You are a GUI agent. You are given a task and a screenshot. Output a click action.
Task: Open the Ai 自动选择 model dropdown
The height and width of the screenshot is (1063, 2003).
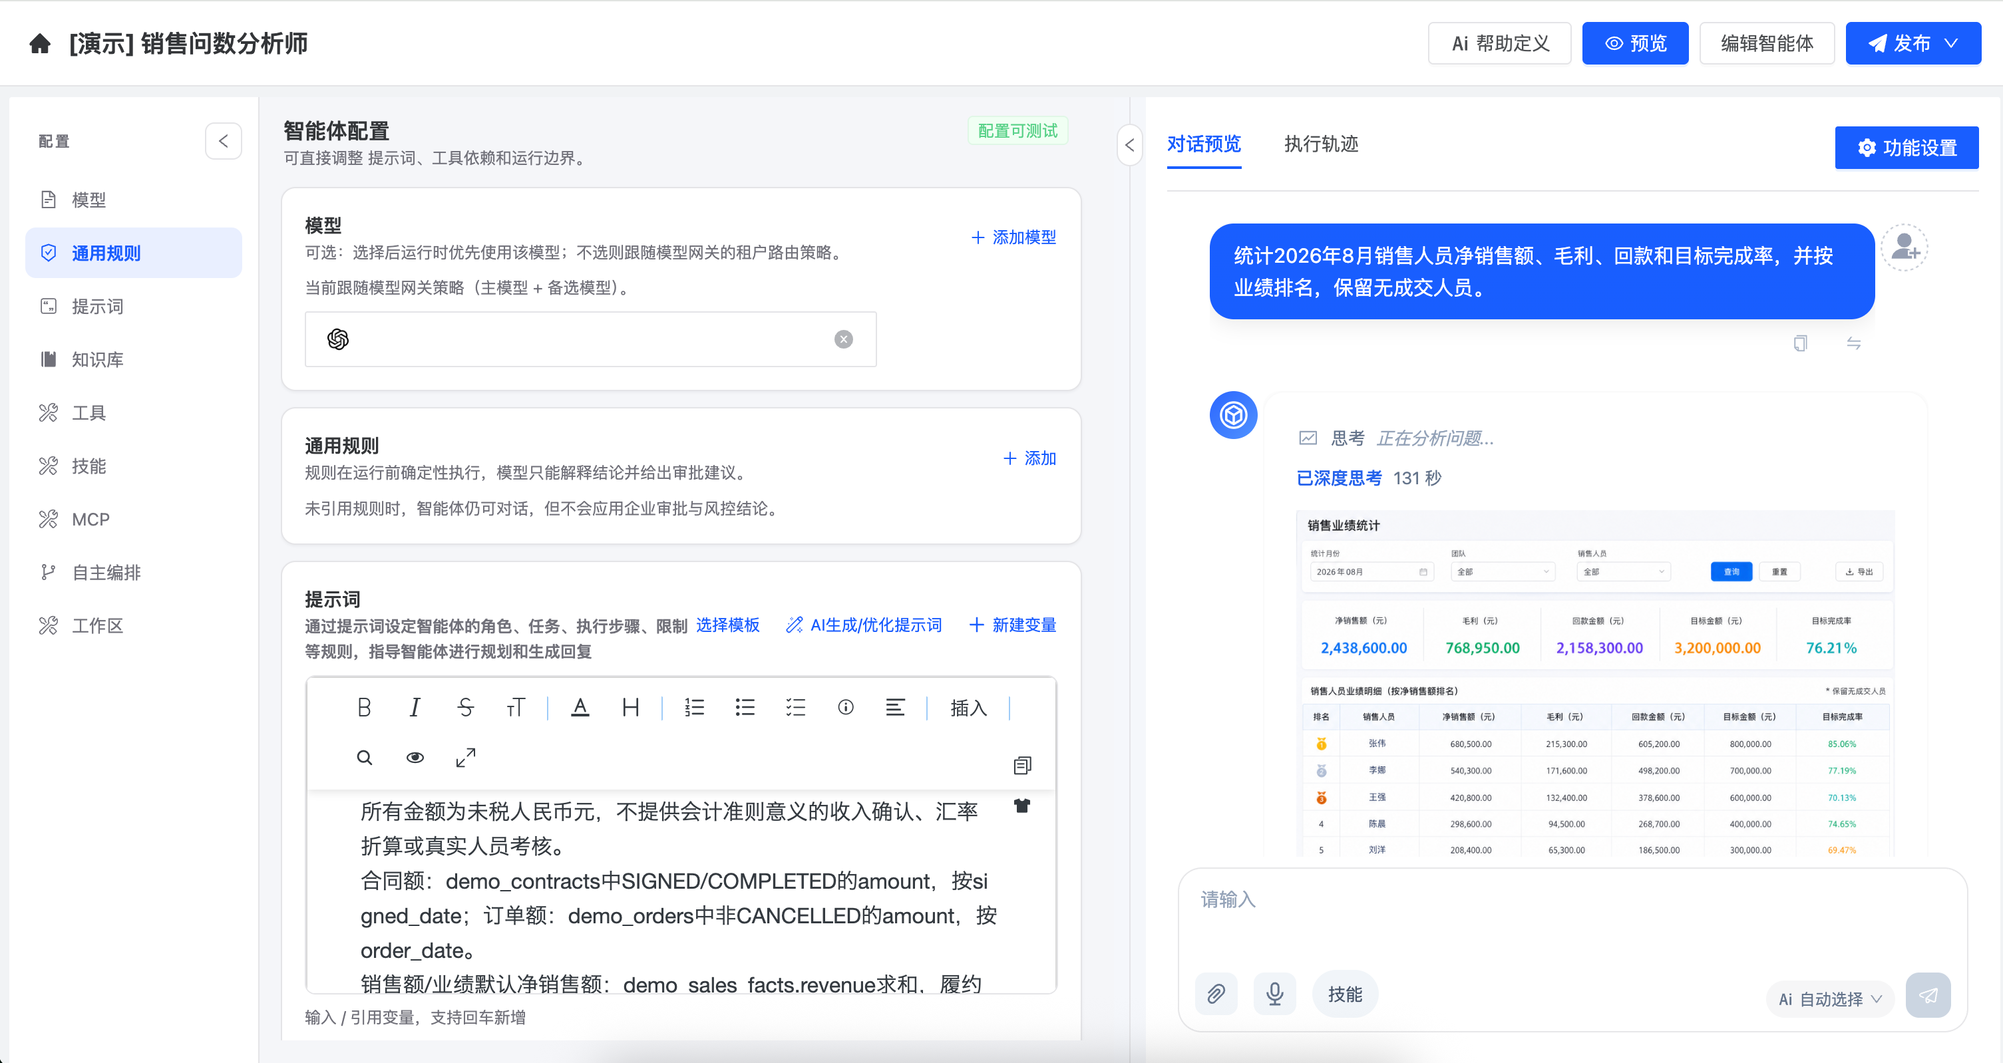pyautogui.click(x=1829, y=999)
